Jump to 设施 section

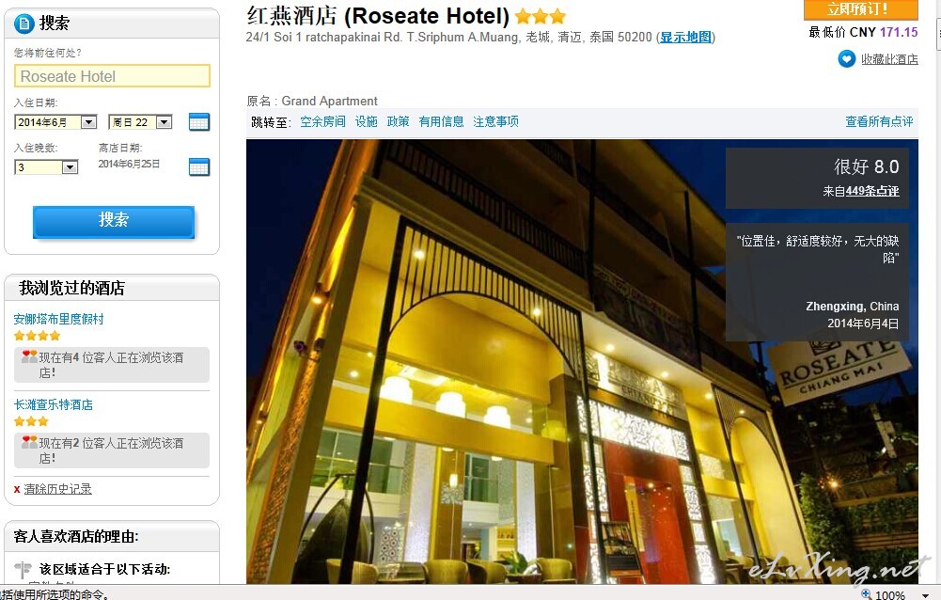coord(366,121)
